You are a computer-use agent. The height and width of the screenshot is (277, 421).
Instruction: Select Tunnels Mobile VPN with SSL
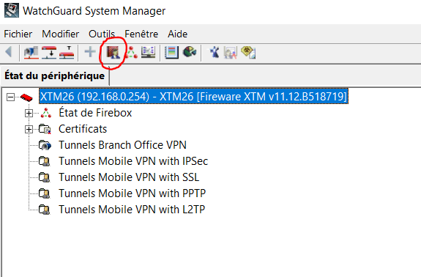coord(129,177)
